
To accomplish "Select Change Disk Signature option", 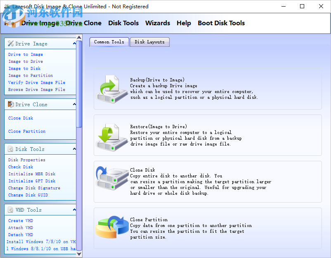I will click(x=34, y=188).
